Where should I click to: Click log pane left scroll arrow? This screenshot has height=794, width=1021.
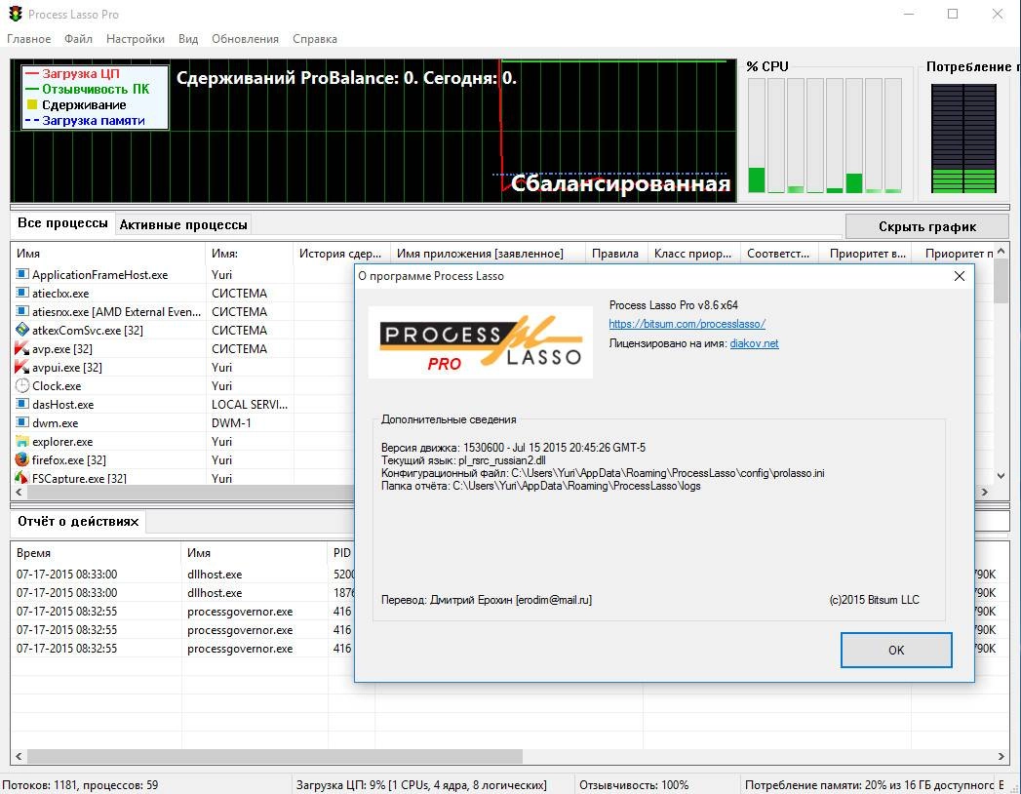pos(19,756)
